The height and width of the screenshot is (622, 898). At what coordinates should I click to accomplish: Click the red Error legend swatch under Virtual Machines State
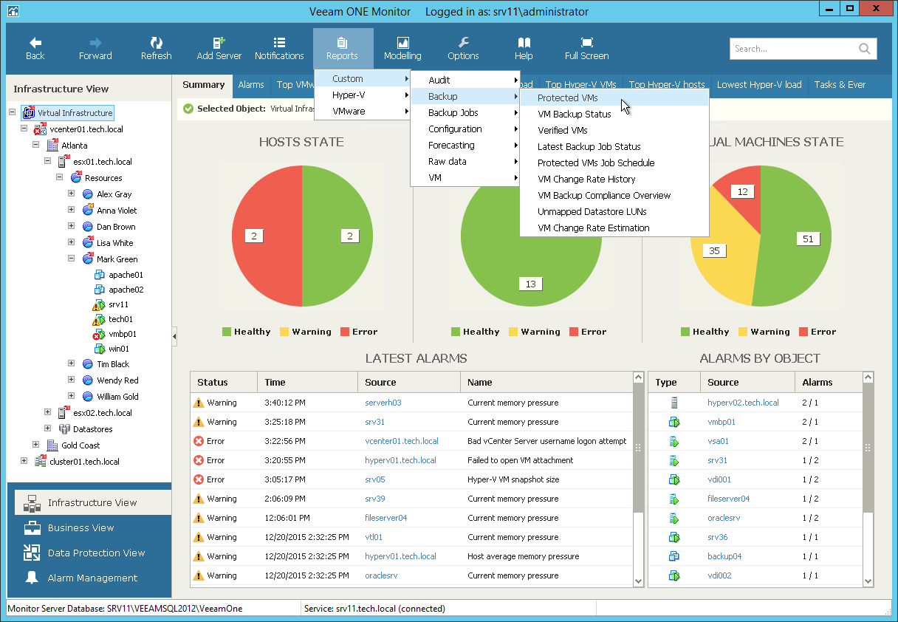click(804, 332)
